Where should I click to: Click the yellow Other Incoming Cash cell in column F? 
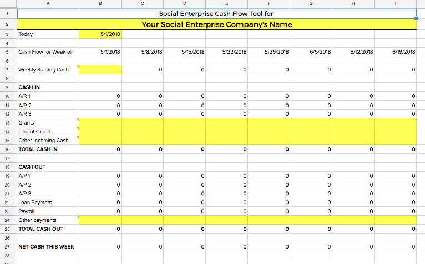(x=269, y=141)
